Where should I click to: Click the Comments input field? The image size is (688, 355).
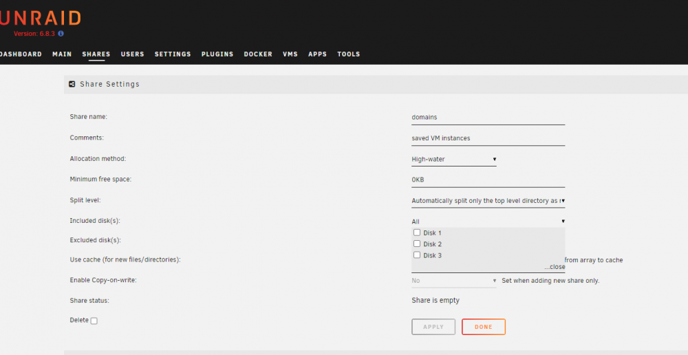tap(488, 138)
